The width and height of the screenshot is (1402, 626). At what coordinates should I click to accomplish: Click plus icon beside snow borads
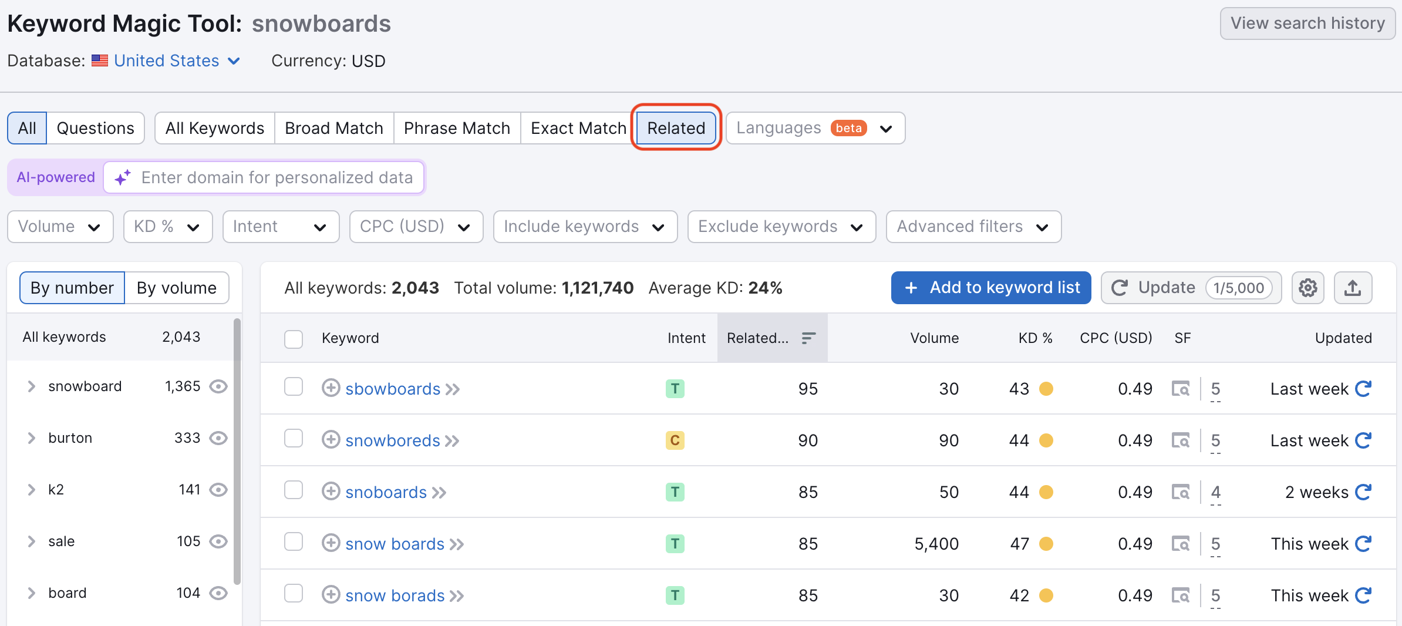pyautogui.click(x=331, y=595)
